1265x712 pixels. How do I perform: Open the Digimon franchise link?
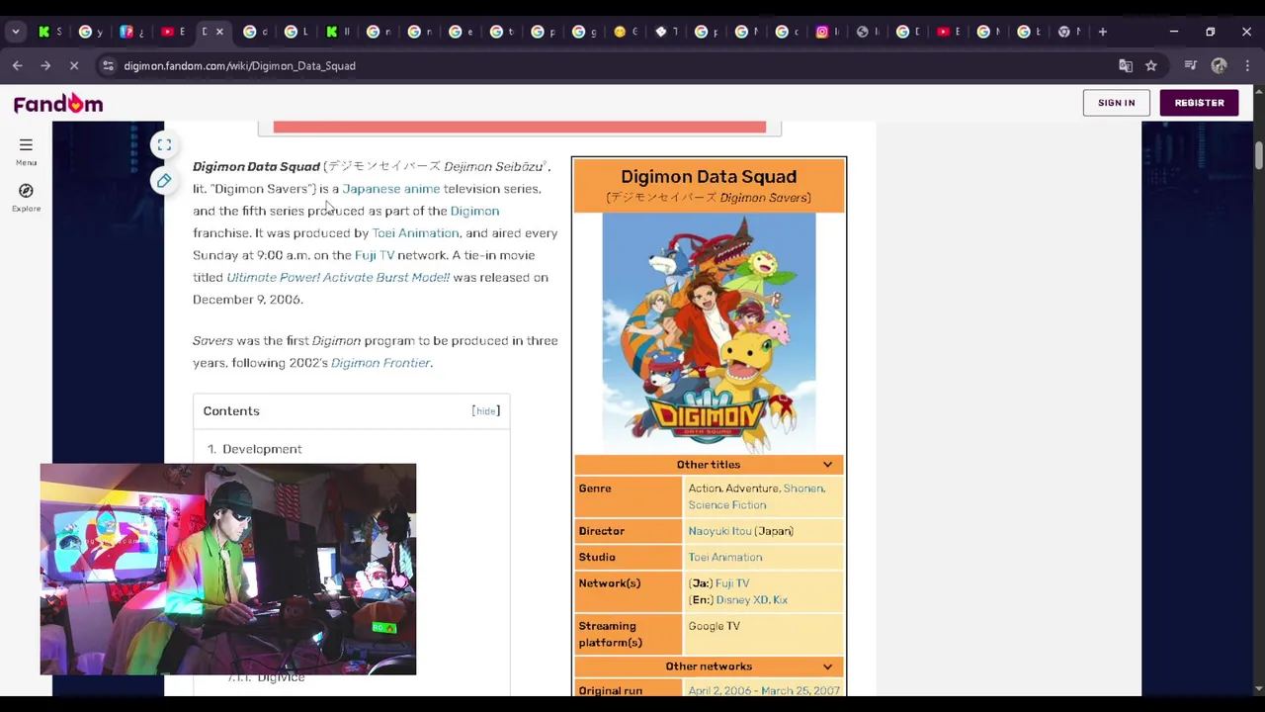pos(474,211)
